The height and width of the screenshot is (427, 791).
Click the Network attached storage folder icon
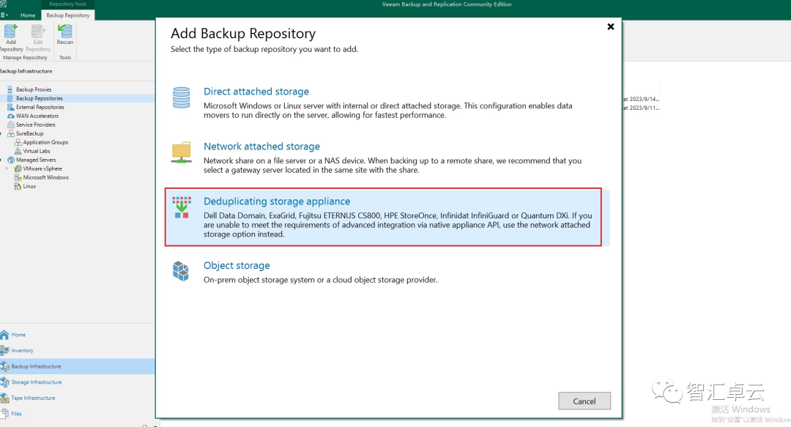coord(181,152)
